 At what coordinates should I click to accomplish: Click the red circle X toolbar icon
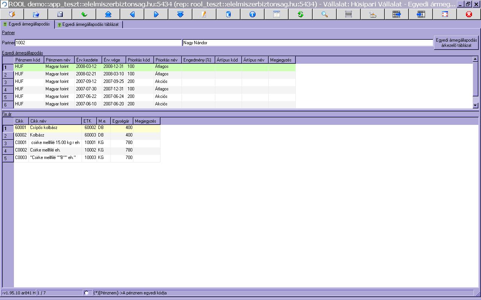(469, 14)
